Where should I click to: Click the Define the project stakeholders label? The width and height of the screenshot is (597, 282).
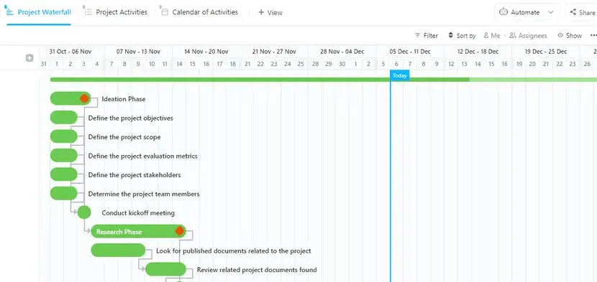point(135,175)
